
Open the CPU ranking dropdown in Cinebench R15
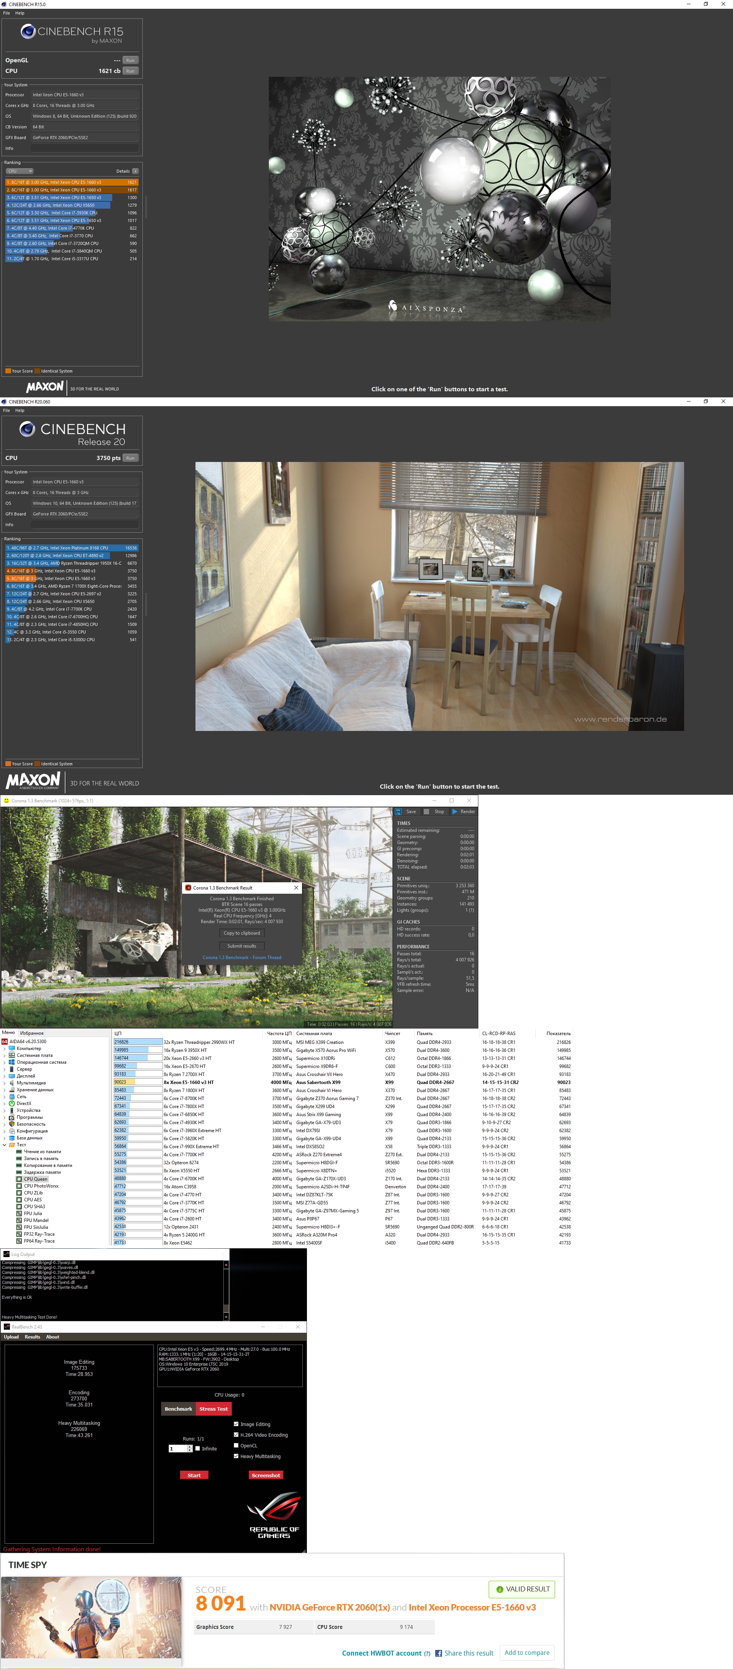tap(20, 171)
